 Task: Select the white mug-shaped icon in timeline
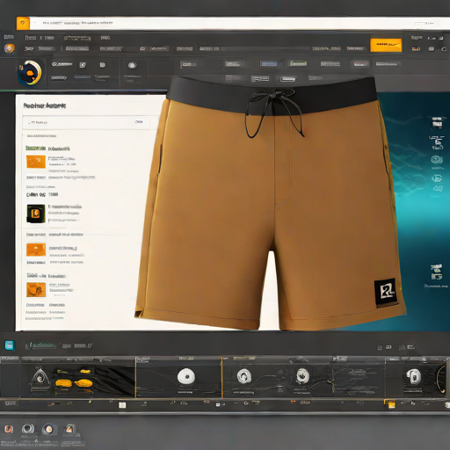[414, 376]
